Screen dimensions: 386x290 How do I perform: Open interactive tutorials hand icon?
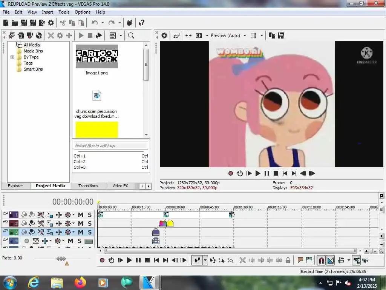click(130, 23)
